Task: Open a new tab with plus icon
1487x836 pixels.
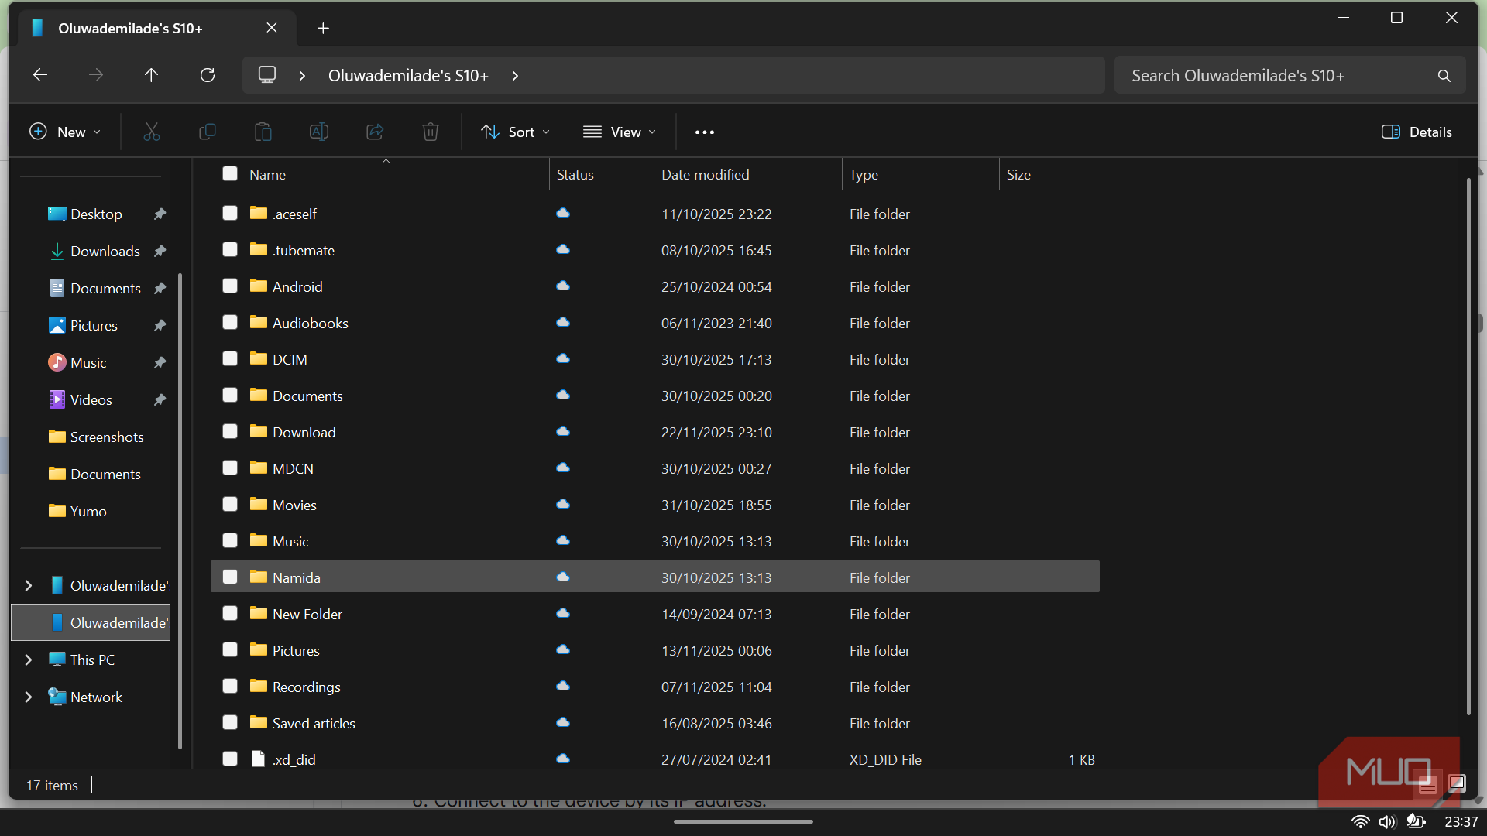Action: 324,29
